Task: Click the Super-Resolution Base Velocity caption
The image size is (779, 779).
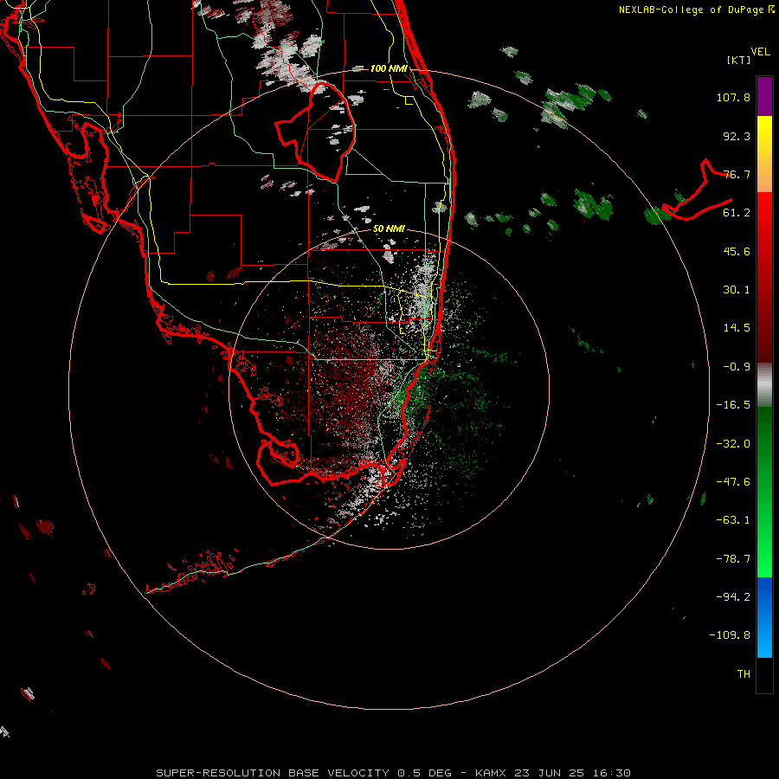Action: [x=394, y=773]
